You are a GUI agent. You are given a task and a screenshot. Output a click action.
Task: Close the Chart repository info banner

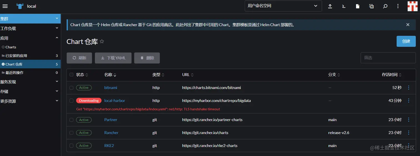(408, 25)
